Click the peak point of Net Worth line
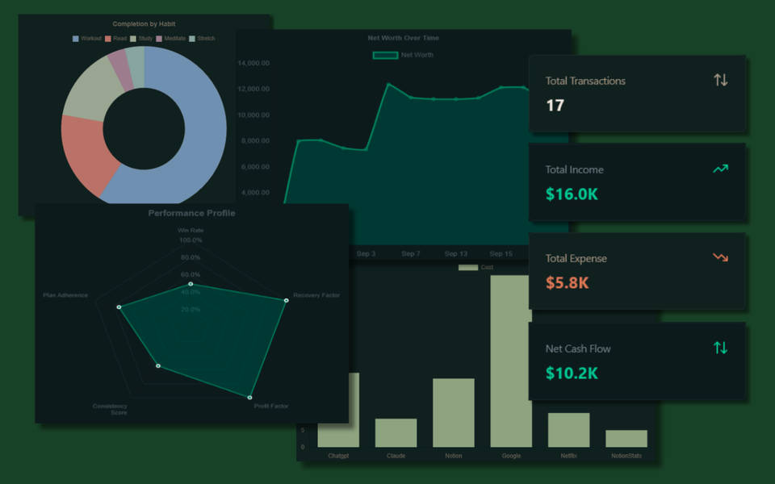The image size is (775, 484). coord(388,85)
